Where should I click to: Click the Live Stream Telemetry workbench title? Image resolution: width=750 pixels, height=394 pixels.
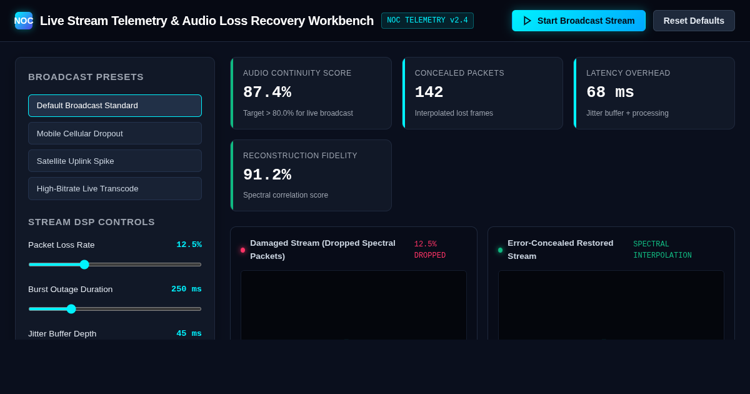207,21
